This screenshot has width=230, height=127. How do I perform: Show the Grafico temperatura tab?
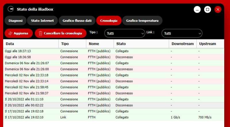(x=142, y=21)
